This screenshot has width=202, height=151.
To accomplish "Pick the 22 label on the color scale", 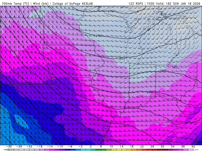I will pyautogui.click(x=142, y=146).
